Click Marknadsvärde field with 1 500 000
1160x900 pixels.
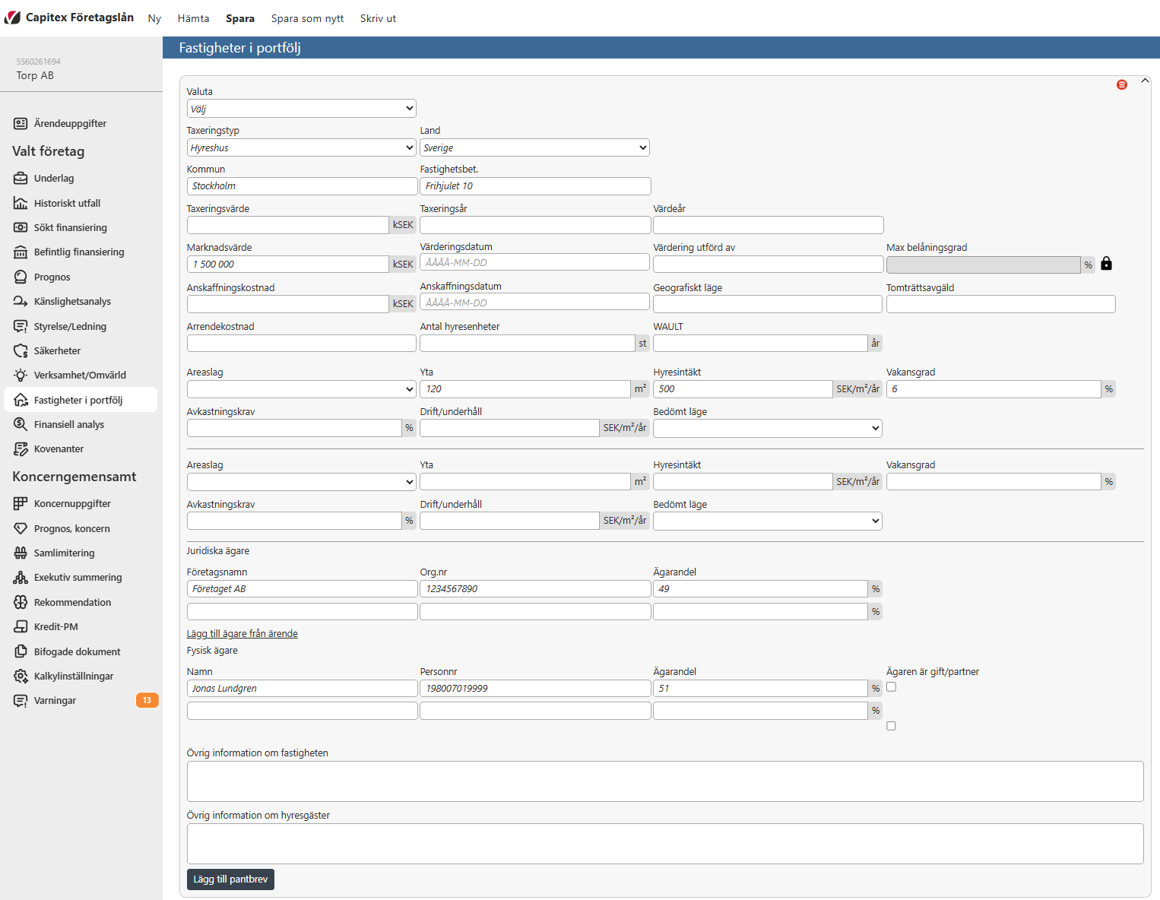(x=288, y=264)
